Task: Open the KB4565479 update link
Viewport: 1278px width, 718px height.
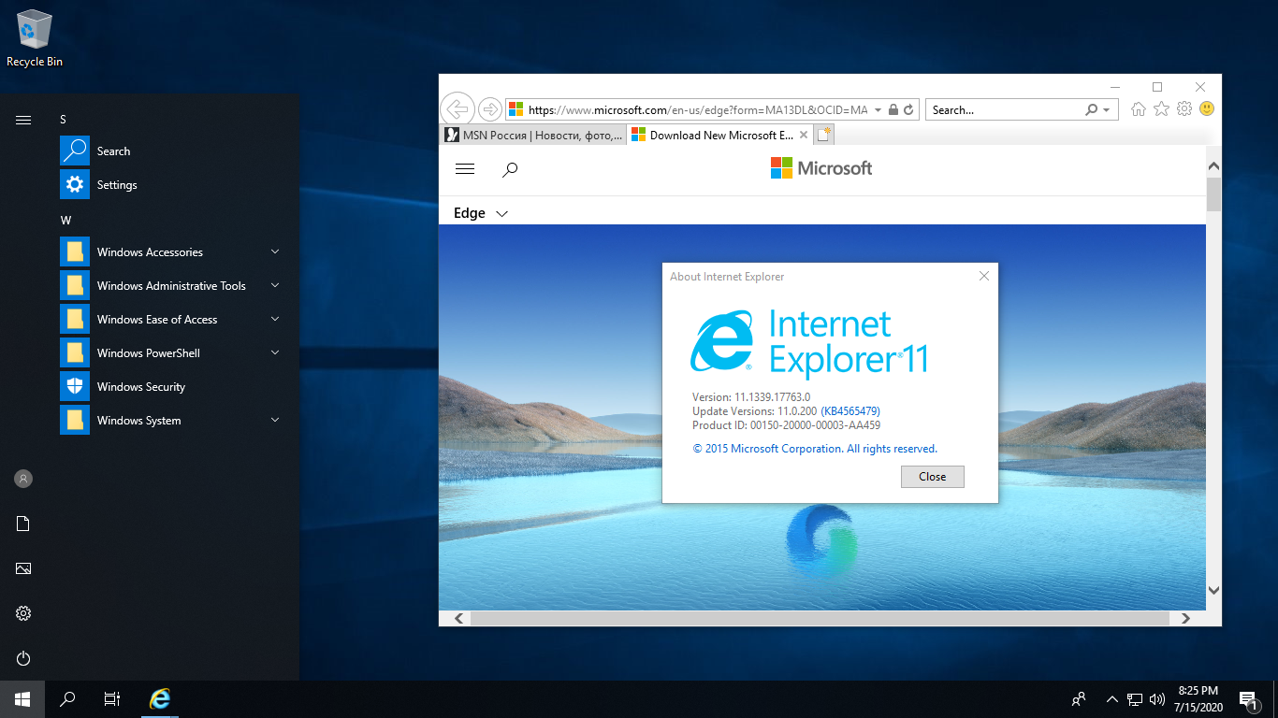Action: click(x=850, y=411)
